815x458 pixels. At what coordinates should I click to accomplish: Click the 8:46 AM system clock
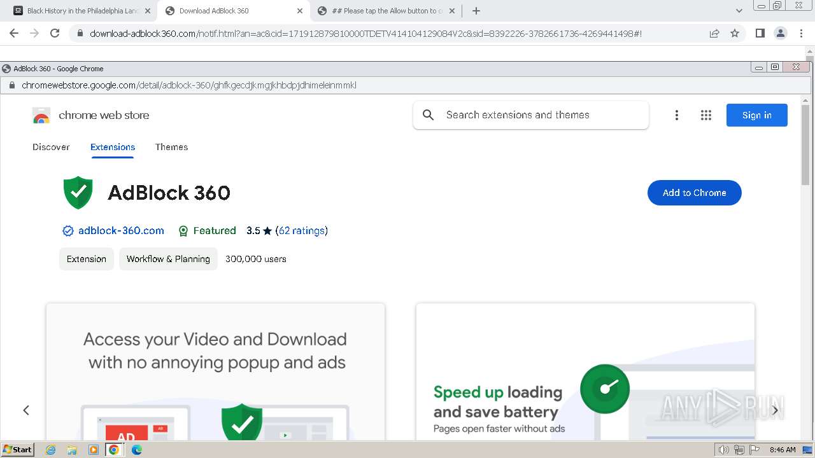[783, 450]
